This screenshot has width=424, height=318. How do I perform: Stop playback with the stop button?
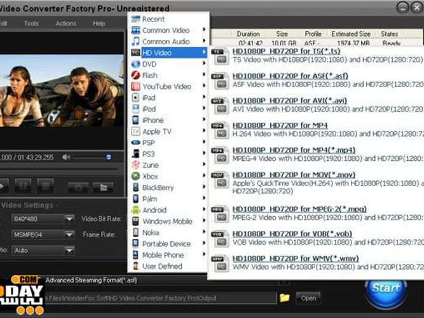tap(45, 186)
